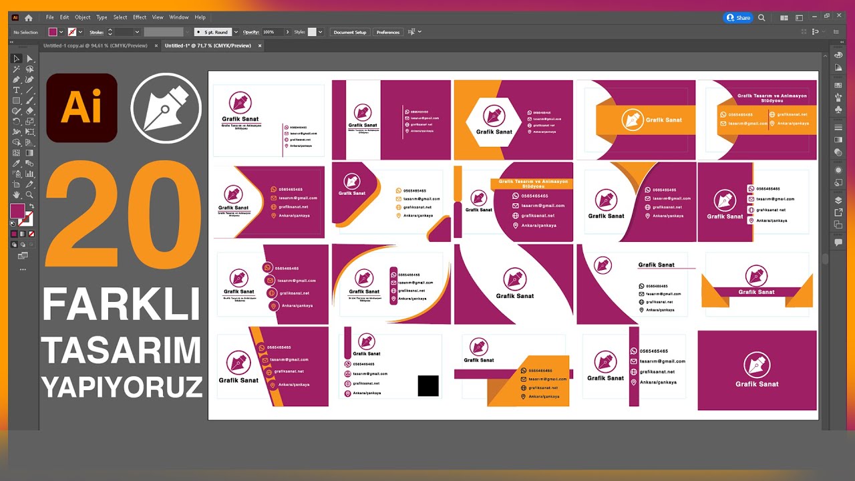855x481 pixels.
Task: Select the Hand tool
Action: (x=17, y=195)
